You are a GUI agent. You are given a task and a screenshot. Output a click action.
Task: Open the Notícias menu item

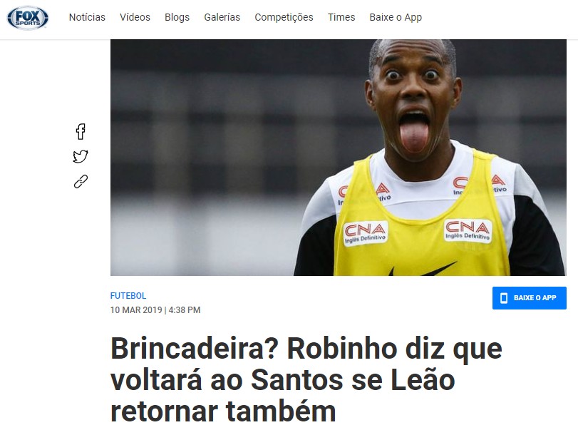point(87,17)
